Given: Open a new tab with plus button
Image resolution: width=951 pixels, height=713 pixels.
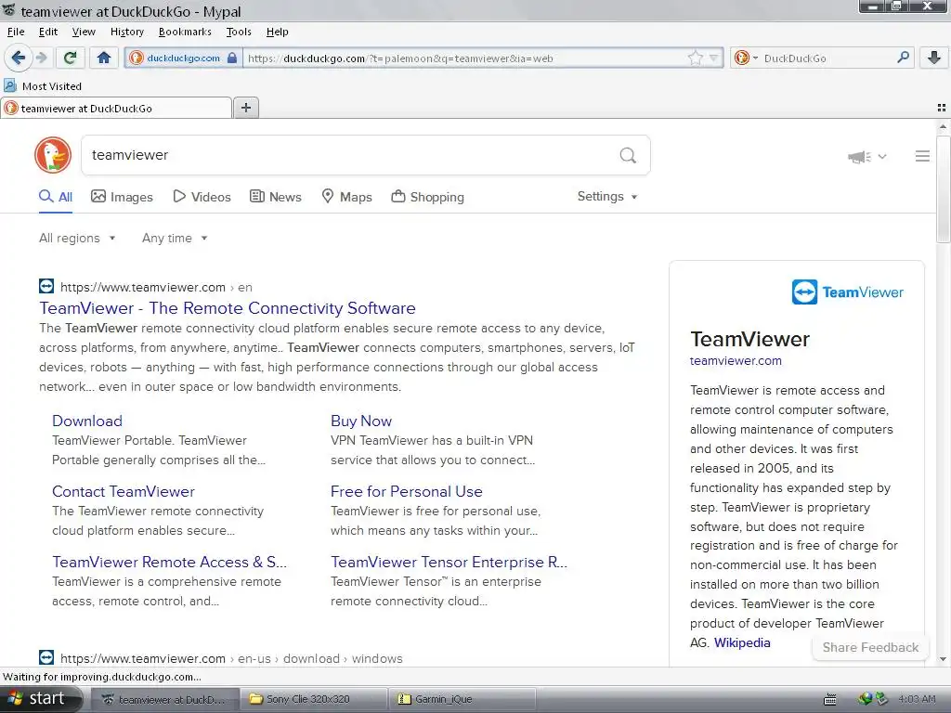Looking at the screenshot, I should click(245, 108).
